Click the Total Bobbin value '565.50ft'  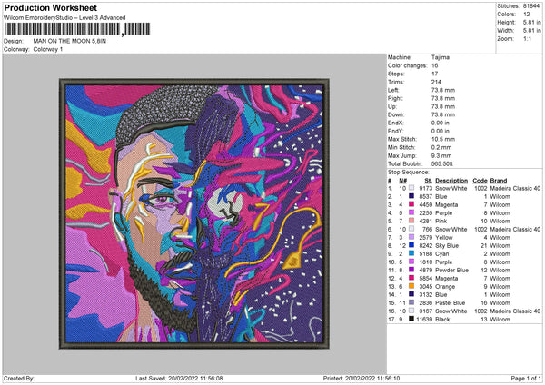[x=441, y=164]
